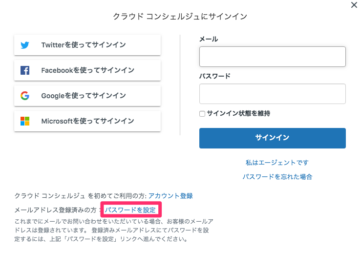
Task: Open the パスワードを忘れた場合 link
Action: [277, 177]
